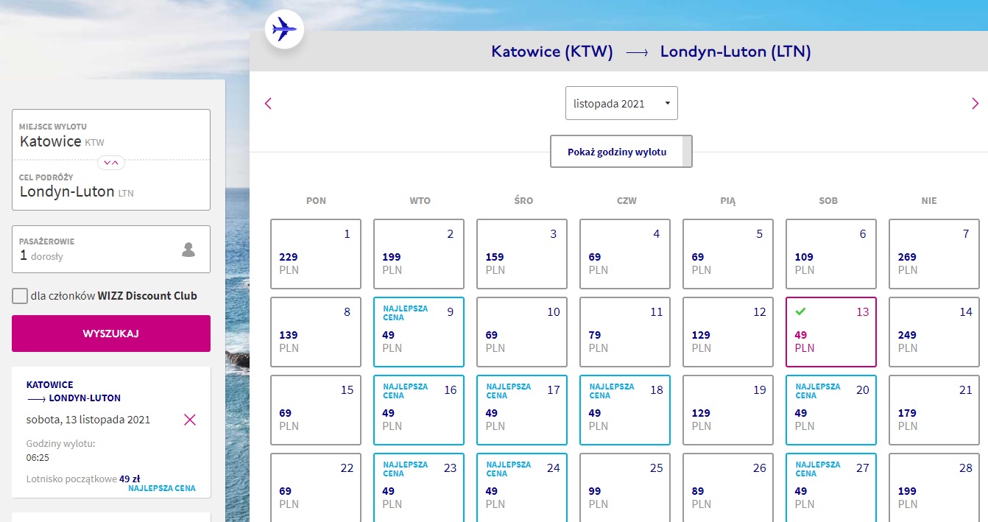Choose November 21 at 179 PLN
The image size is (988, 522).
point(934,410)
